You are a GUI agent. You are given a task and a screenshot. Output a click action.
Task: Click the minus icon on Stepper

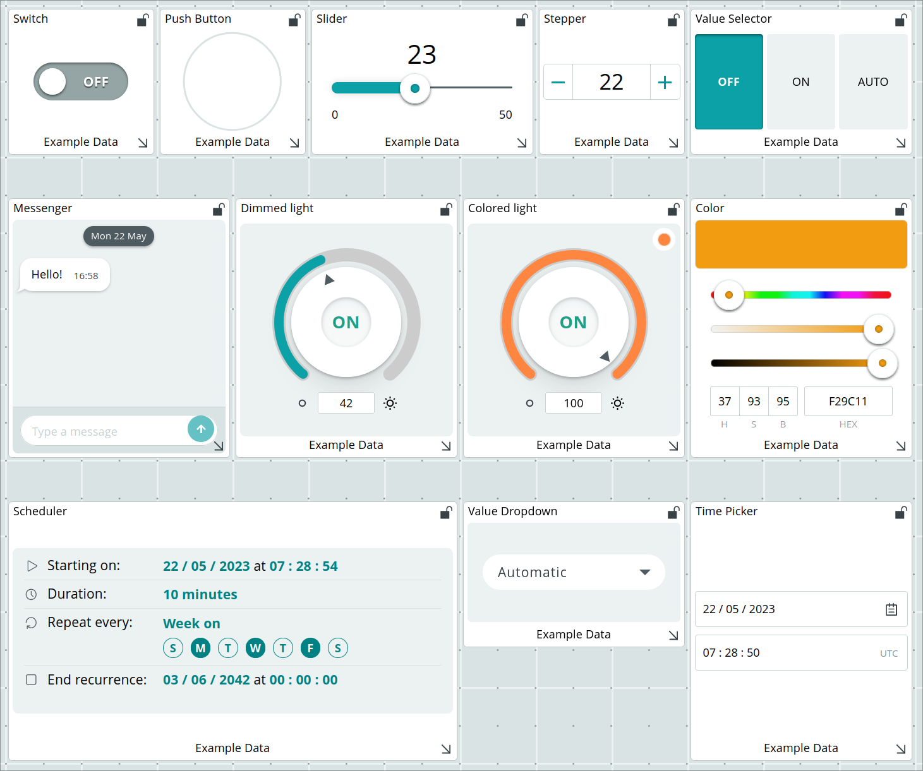(x=558, y=82)
